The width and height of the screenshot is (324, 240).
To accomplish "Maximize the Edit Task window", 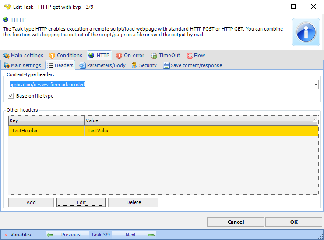I will point(293,7).
